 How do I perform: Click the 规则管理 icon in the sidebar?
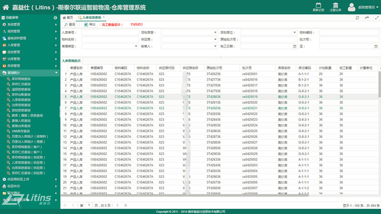[4, 31]
